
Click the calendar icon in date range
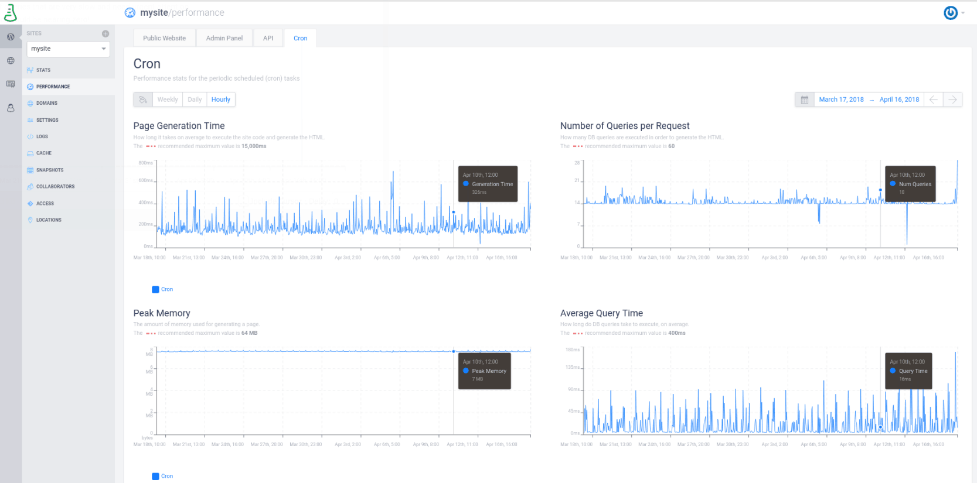pos(804,100)
